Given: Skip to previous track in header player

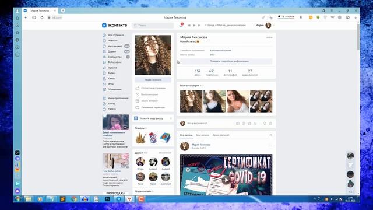Looking at the screenshot, I should pyautogui.click(x=189, y=25).
